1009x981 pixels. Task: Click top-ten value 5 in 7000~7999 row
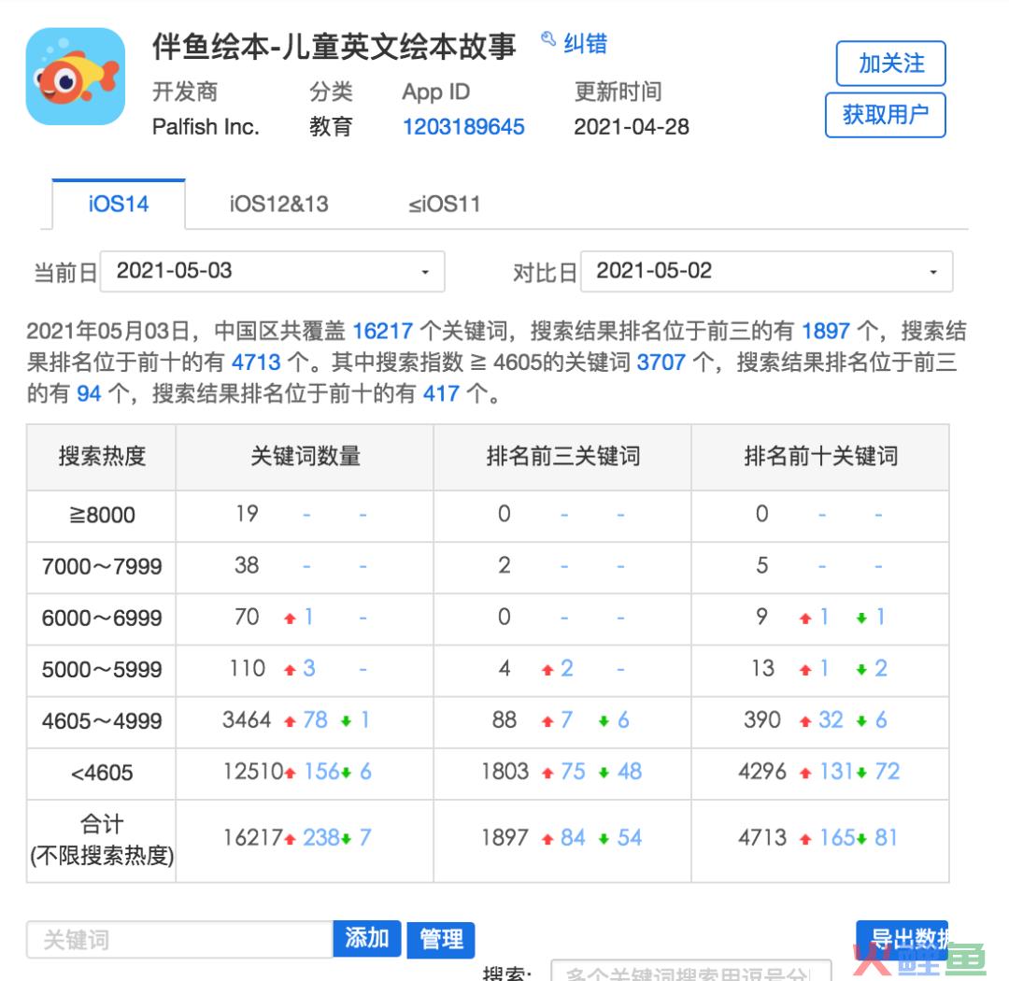coord(762,565)
